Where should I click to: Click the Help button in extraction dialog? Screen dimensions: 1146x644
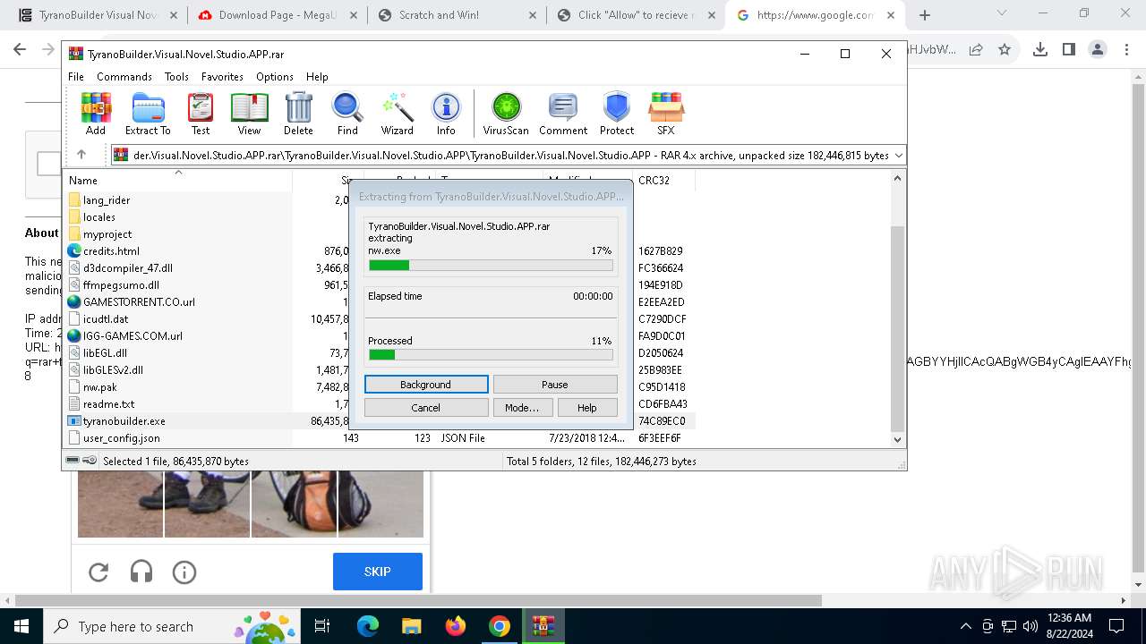click(587, 408)
